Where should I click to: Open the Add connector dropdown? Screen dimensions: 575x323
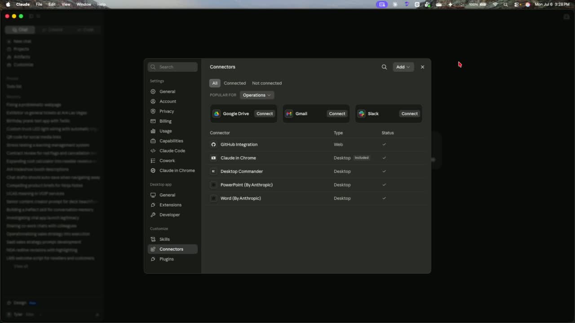(x=403, y=67)
